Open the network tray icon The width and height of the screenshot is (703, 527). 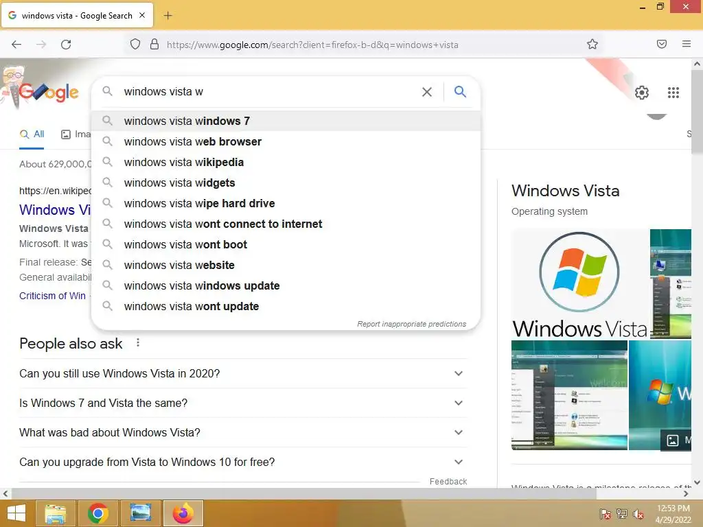point(621,513)
